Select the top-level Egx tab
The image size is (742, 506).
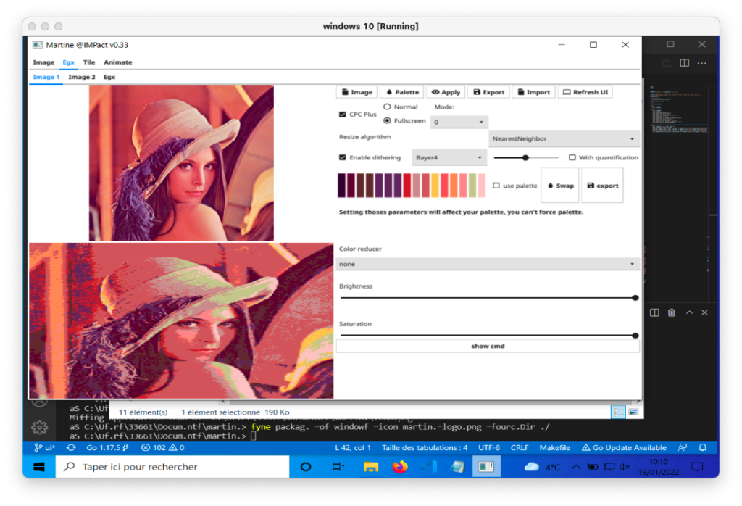(69, 62)
